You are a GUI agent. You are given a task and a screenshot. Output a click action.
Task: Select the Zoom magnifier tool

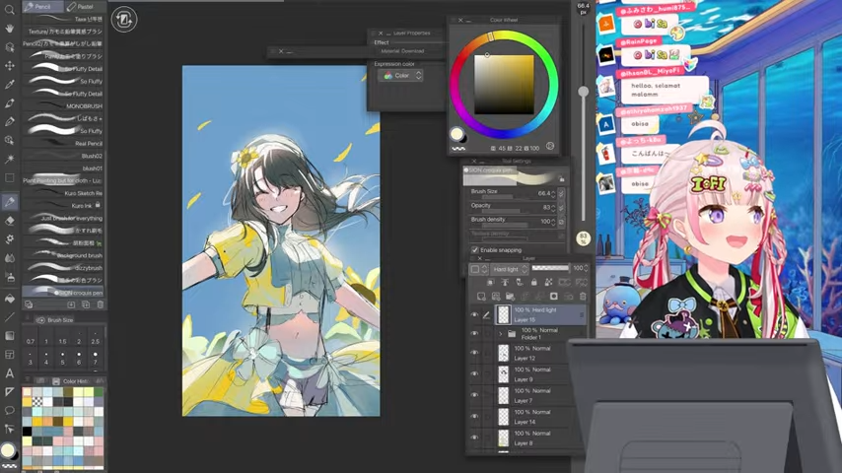9,10
